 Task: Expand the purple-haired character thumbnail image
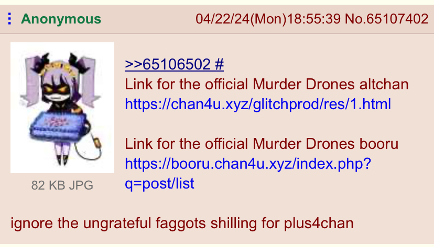(x=62, y=108)
